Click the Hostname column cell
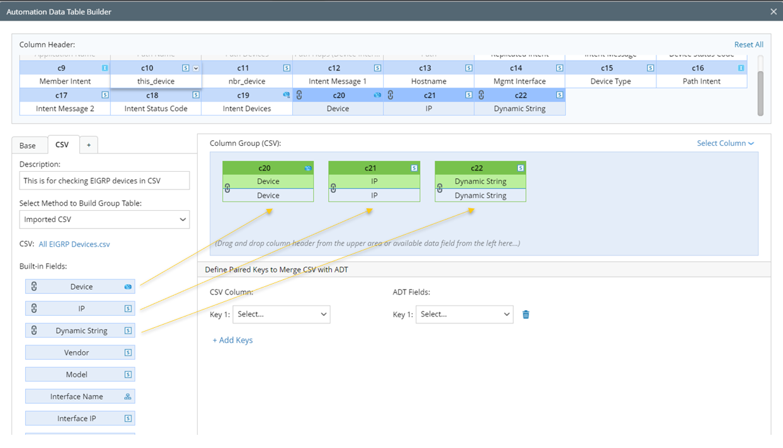 pos(429,81)
